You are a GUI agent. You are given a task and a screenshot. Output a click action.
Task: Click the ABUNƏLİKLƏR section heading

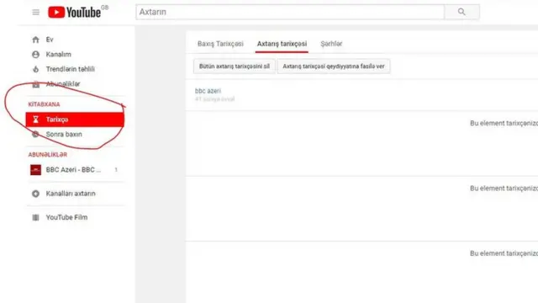[48, 155]
